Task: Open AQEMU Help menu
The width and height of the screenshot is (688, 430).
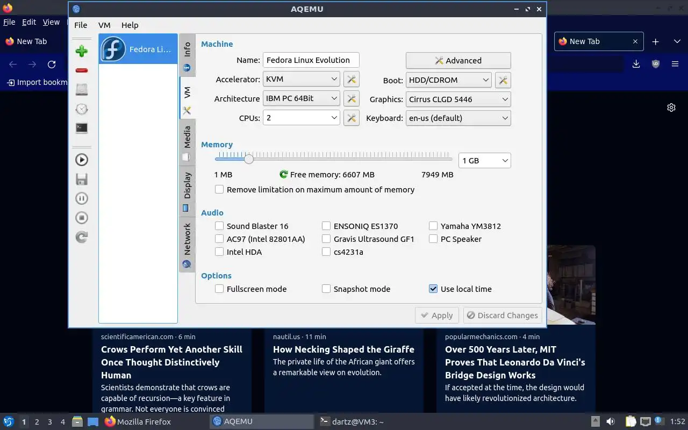Action: 130,25
